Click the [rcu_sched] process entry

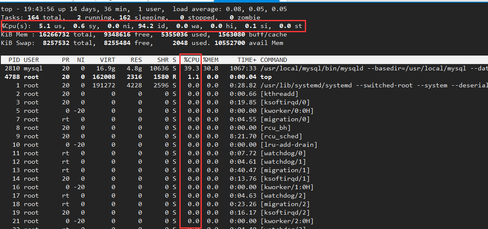click(x=281, y=136)
